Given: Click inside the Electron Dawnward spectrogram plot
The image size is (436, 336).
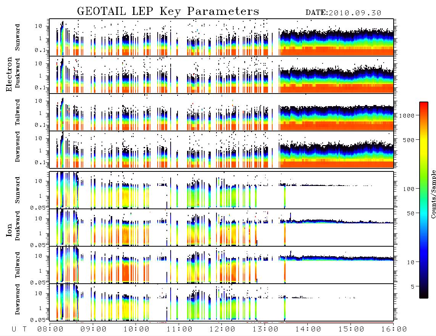Looking at the screenshot, I should coord(221,149).
